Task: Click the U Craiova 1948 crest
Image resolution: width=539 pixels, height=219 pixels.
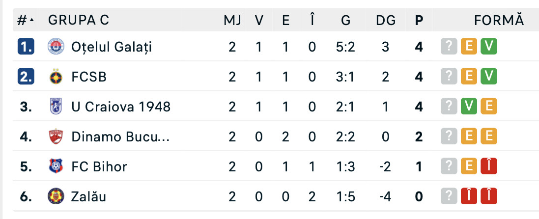Action: point(55,107)
